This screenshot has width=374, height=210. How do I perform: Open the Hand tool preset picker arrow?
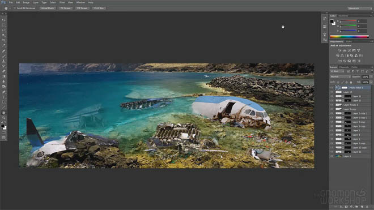coord(10,8)
